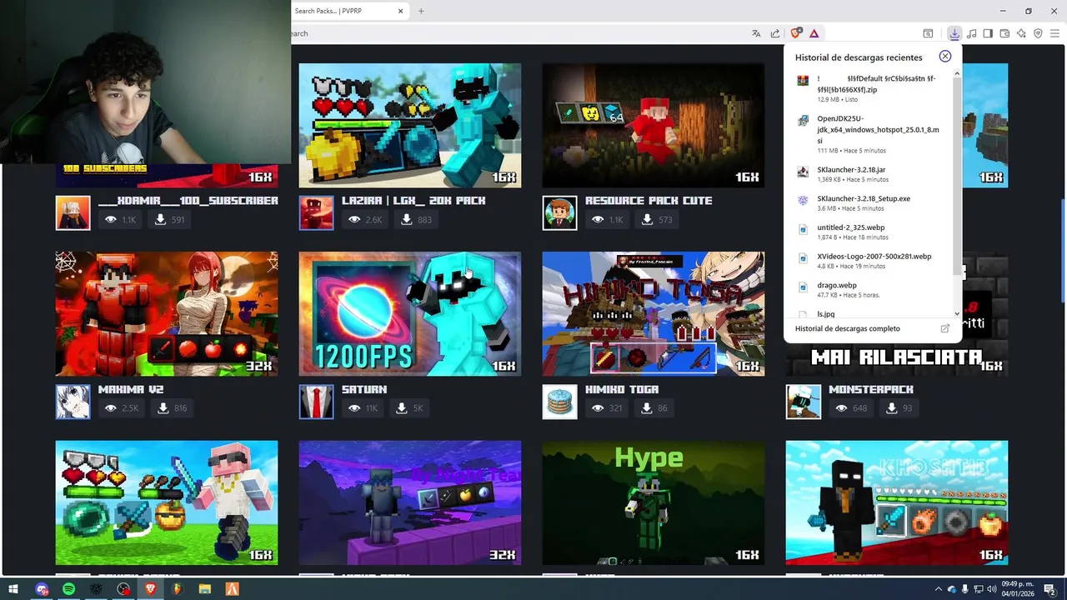Screen dimensions: 1067x600
Task: Open the Saturn 1200FPS pack thumbnail
Action: click(410, 313)
